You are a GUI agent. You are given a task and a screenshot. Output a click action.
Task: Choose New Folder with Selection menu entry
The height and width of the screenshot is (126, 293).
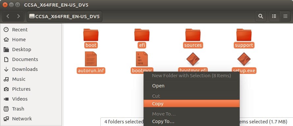[192, 76]
